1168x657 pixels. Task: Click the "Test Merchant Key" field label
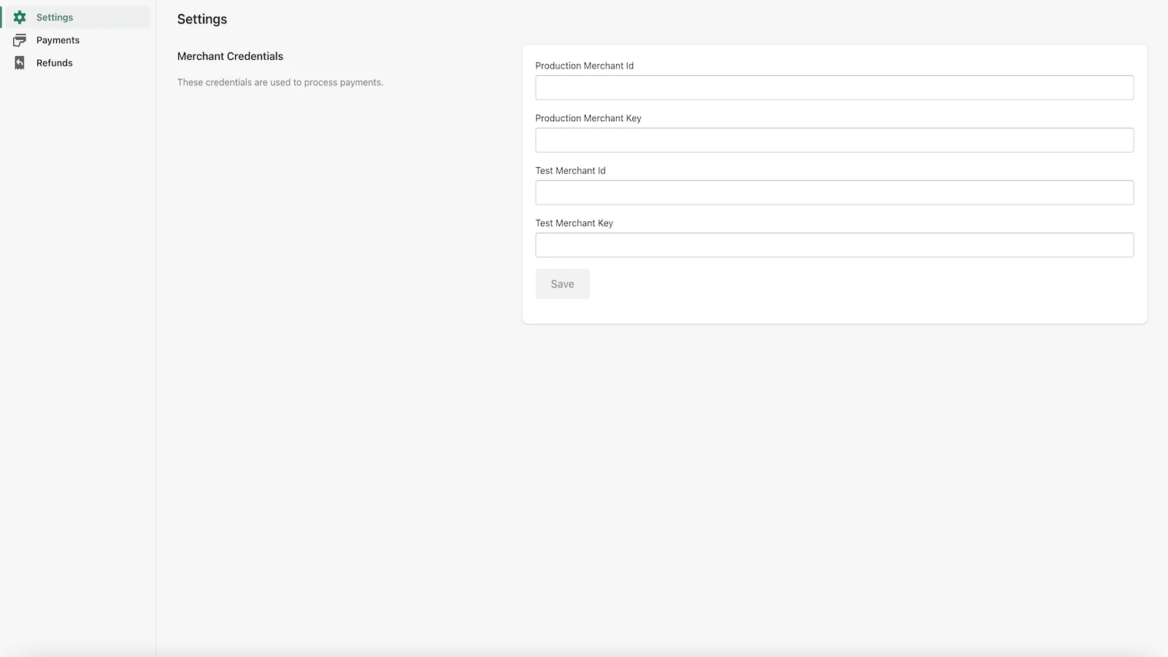[x=574, y=223]
